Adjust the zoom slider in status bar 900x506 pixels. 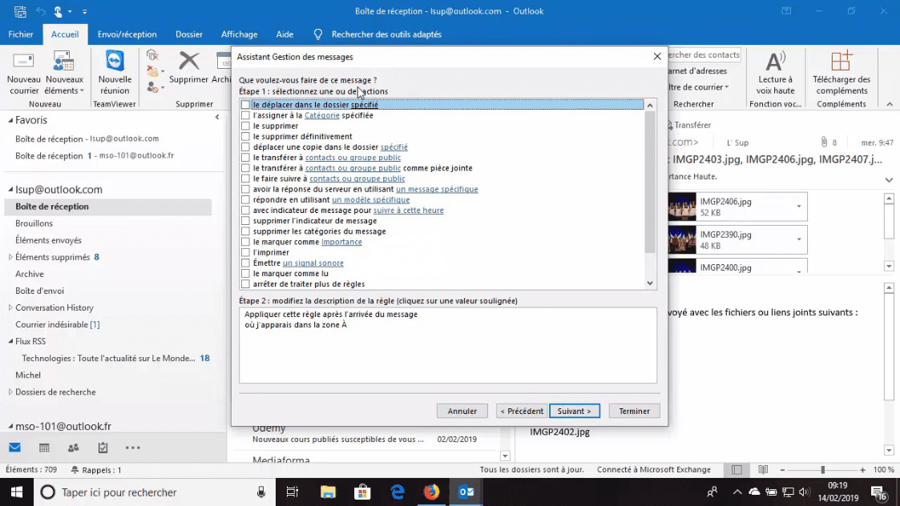point(822,470)
